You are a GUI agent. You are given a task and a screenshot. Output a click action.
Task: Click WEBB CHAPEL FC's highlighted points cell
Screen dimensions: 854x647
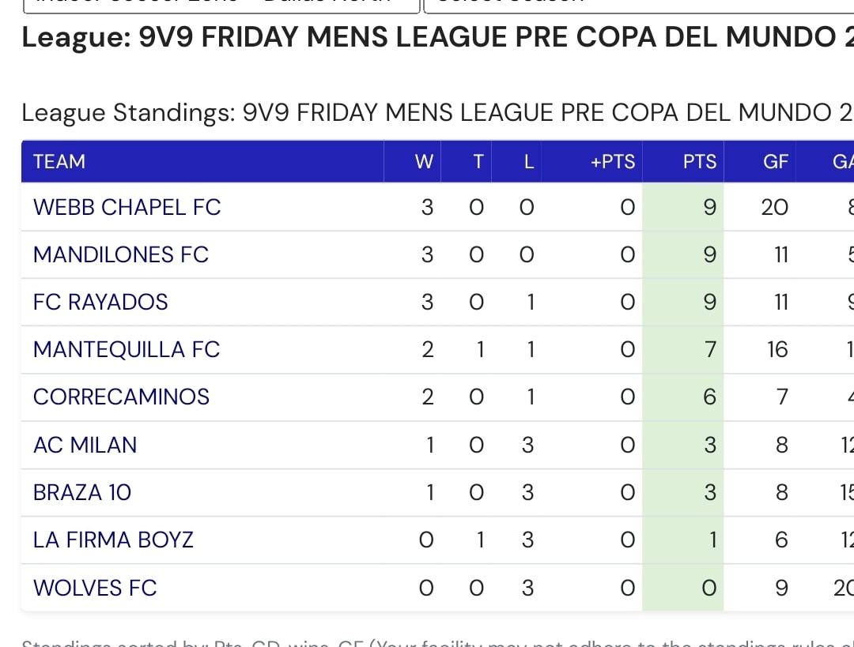click(x=683, y=207)
